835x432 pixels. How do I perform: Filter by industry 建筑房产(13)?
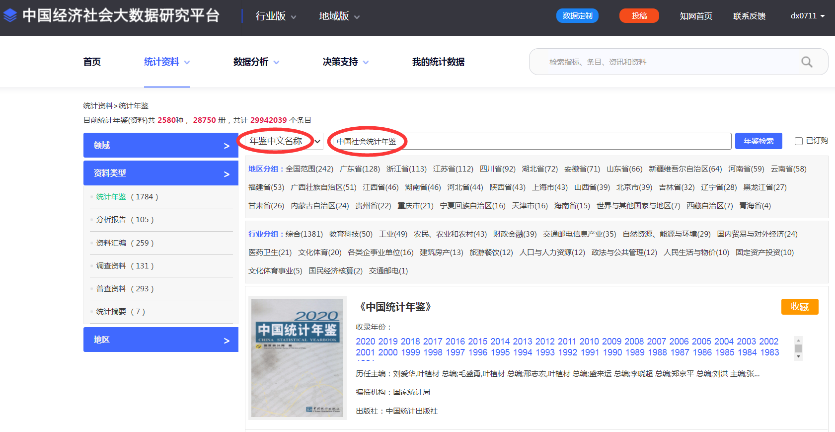(442, 253)
